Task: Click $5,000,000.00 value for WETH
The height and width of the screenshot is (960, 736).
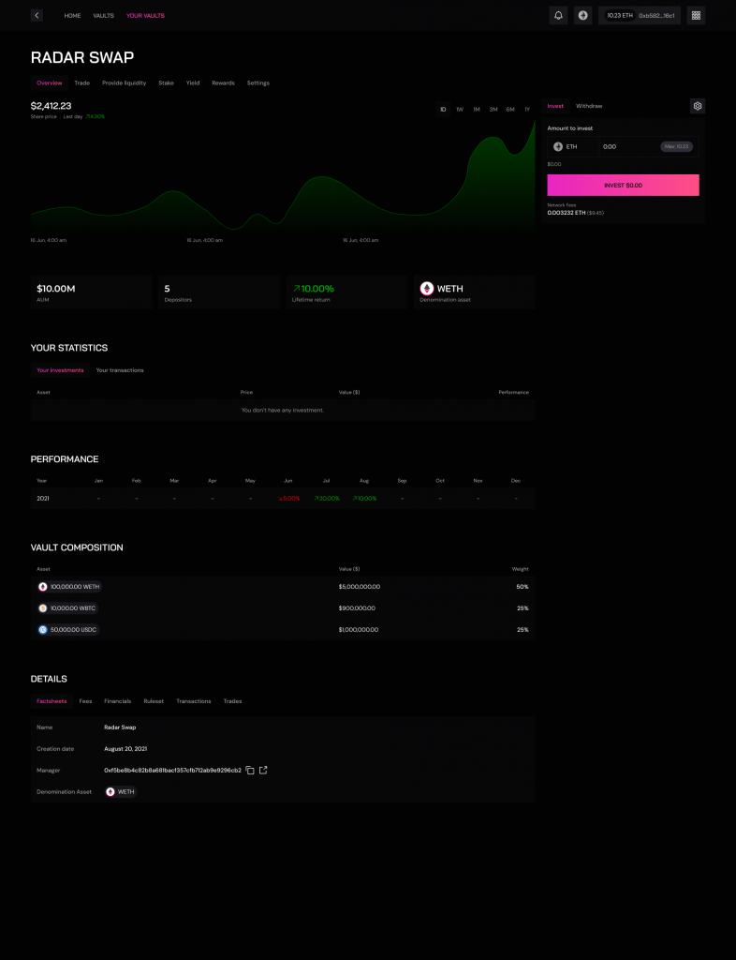Action: click(x=360, y=587)
